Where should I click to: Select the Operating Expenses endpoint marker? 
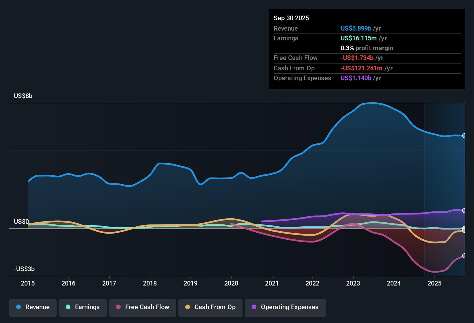click(464, 211)
